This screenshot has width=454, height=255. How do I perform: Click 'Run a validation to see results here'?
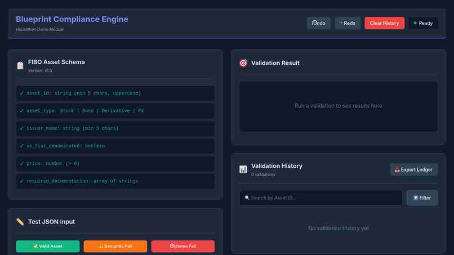pyautogui.click(x=338, y=106)
